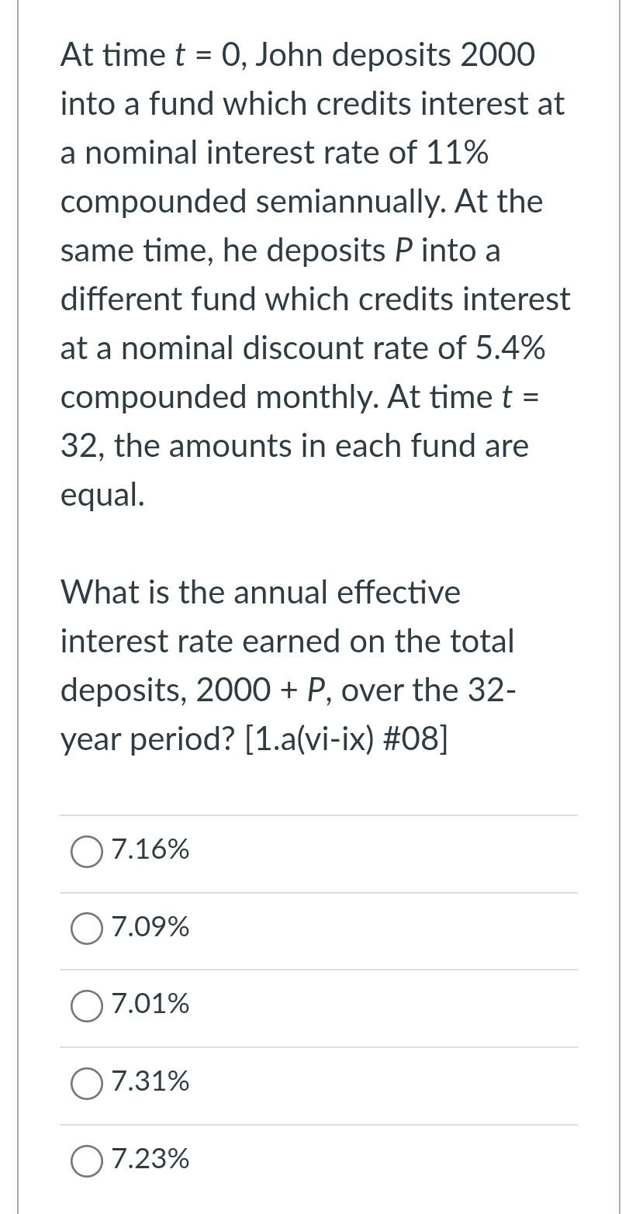Image resolution: width=636 pixels, height=1214 pixels.
Task: Click the 7.23% answer label text
Action: coord(150,1159)
